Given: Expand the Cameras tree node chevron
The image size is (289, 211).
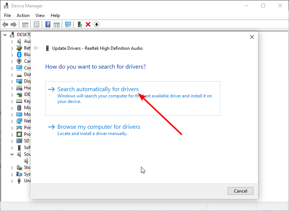Looking at the screenshot, I should (12, 62).
